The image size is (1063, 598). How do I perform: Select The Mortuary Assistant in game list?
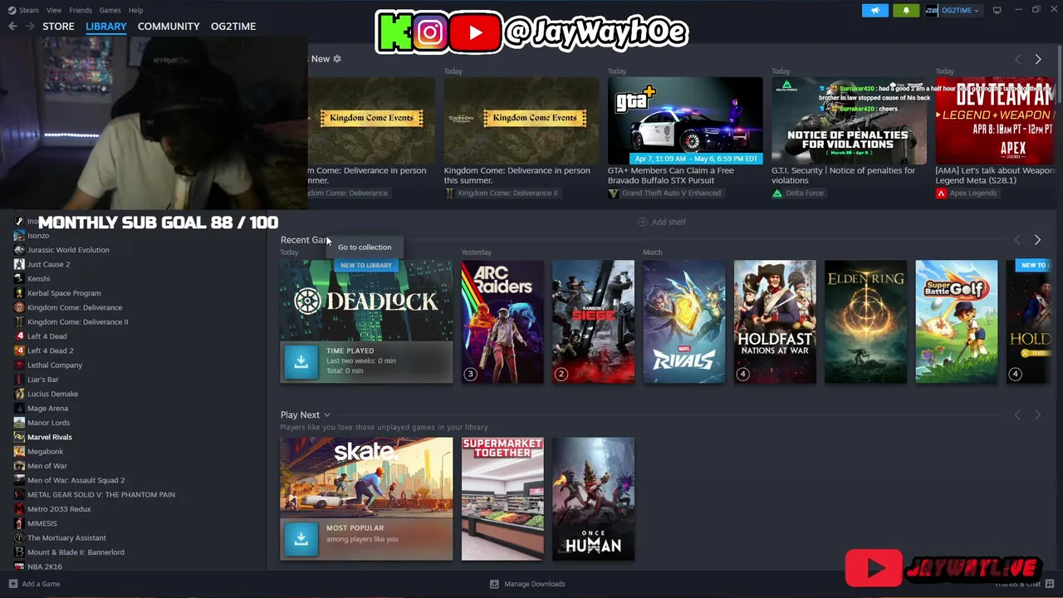pyautogui.click(x=66, y=537)
